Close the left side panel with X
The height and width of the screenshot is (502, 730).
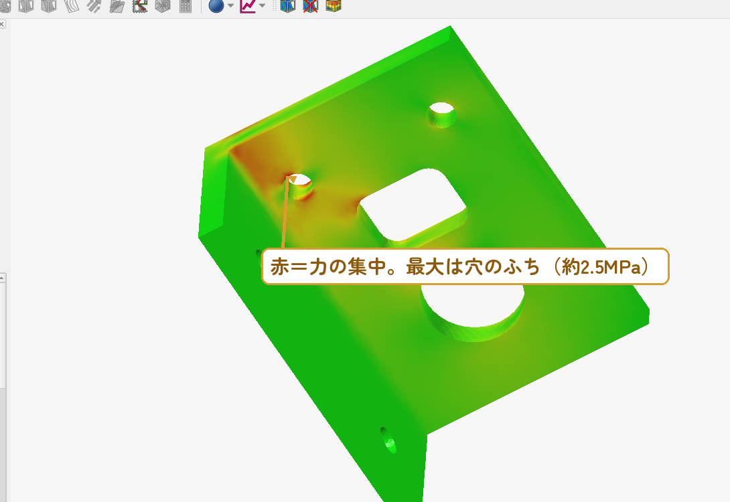click(x=2, y=23)
